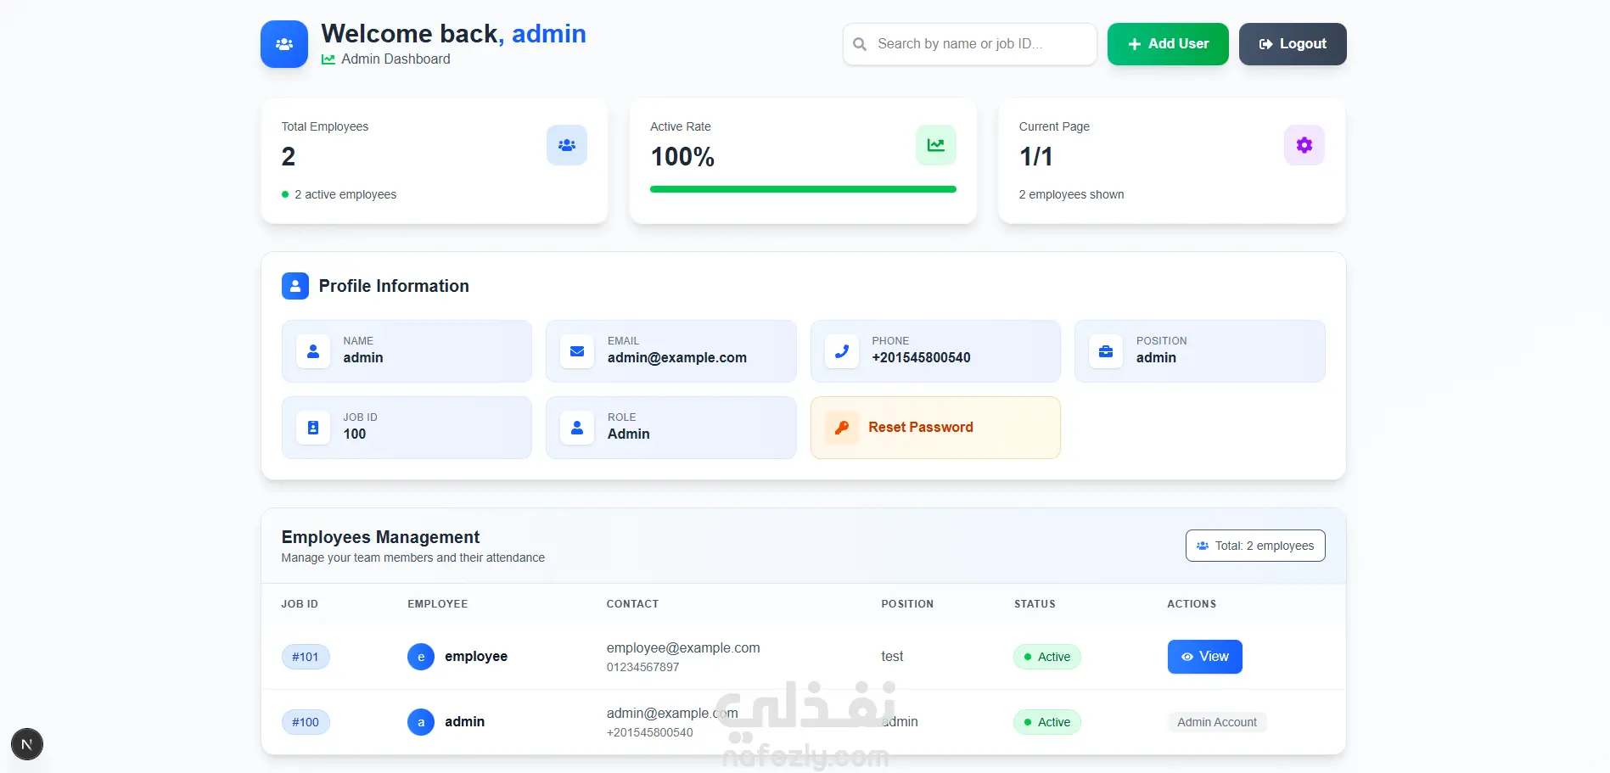Click the briefcase icon in the POSITION field
Screen dimensions: 1610x773
tap(1106, 350)
